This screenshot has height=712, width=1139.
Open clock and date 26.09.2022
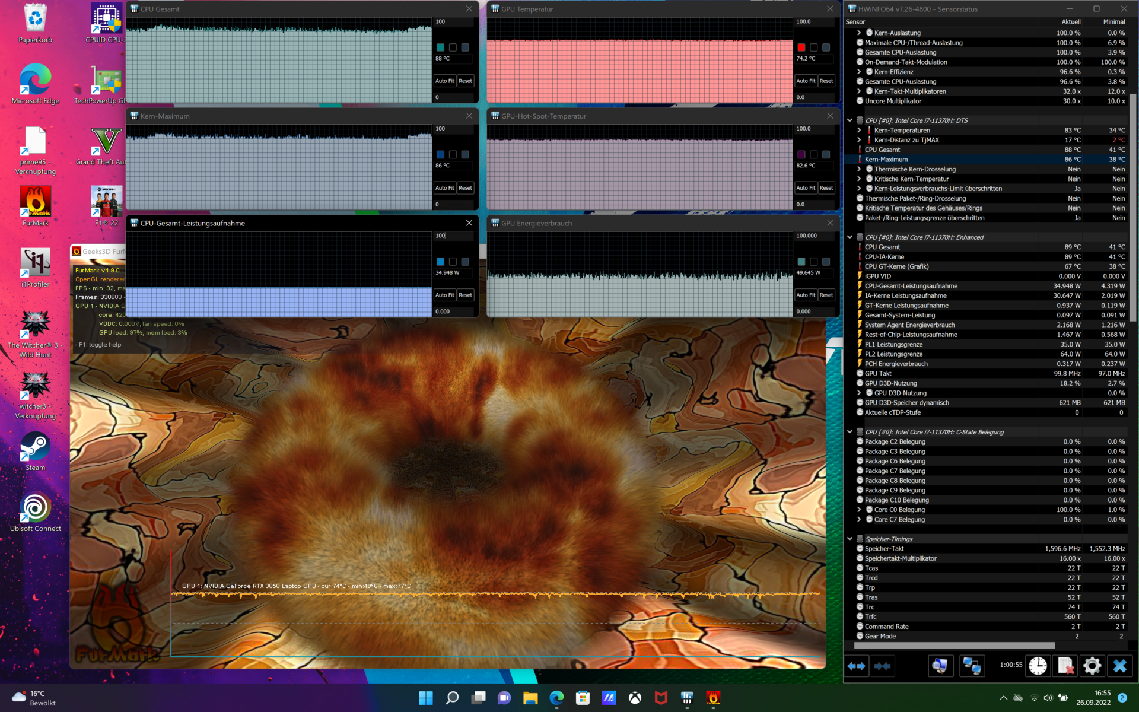1093,698
